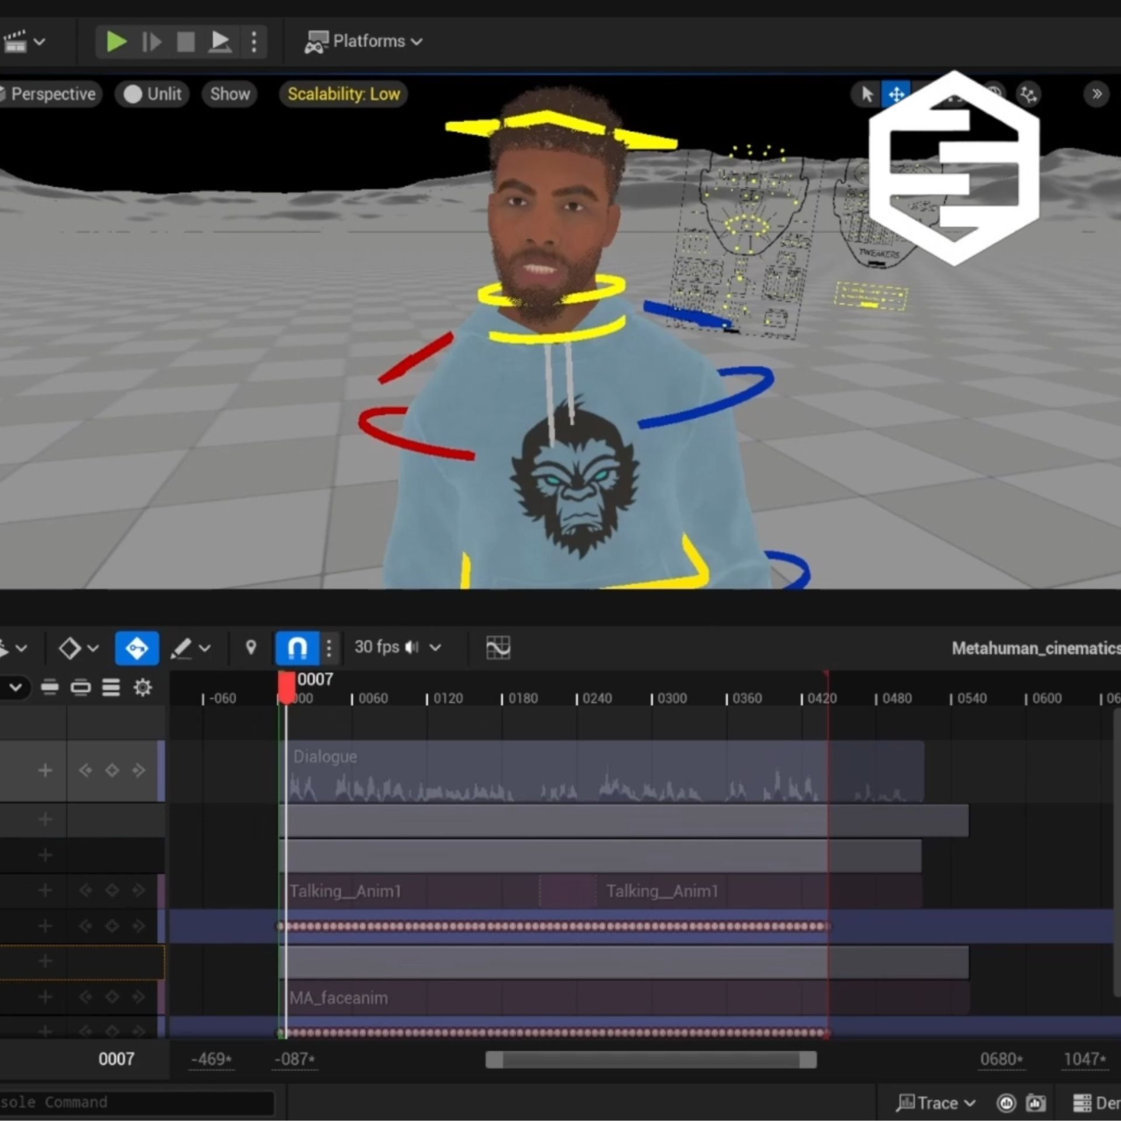Click the -087 view range start value
The image size is (1121, 1121).
click(295, 1060)
